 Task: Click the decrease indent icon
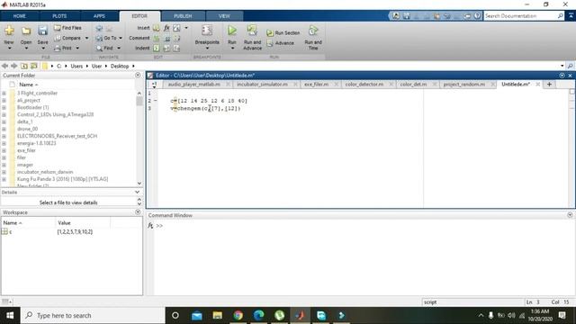(176, 48)
